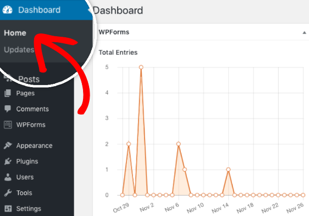Select the Nov 6 data point at 2
The height and width of the screenshot is (216, 309).
[179, 144]
